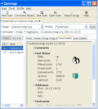This screenshot has width=98, height=109.
Task: Toggle the Hosts view button
Action: (6, 38)
